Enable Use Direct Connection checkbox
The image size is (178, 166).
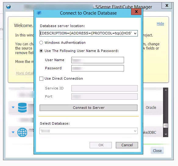click(x=41, y=78)
